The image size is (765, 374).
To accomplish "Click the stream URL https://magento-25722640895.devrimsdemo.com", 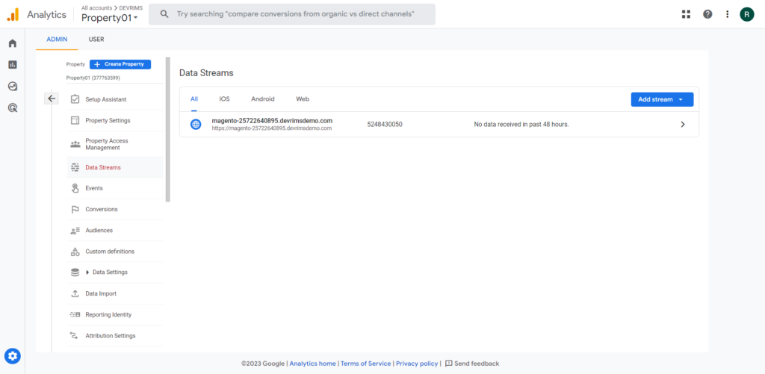I will coord(272,128).
